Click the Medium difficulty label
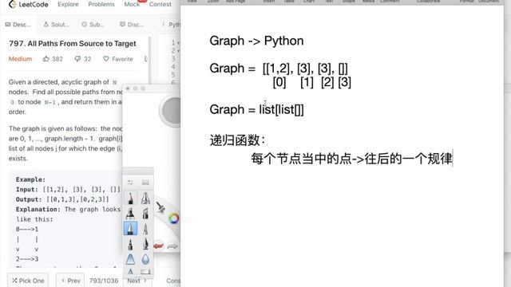This screenshot has height=287, width=511. [x=20, y=59]
